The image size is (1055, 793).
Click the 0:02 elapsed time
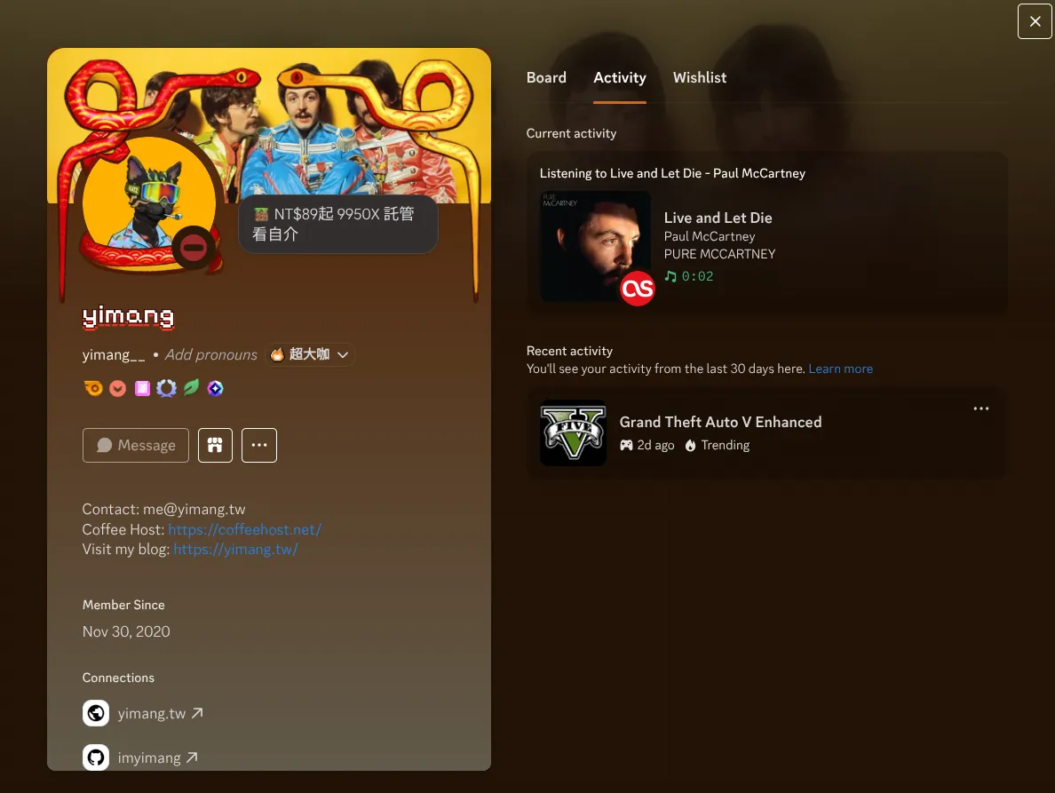(697, 276)
